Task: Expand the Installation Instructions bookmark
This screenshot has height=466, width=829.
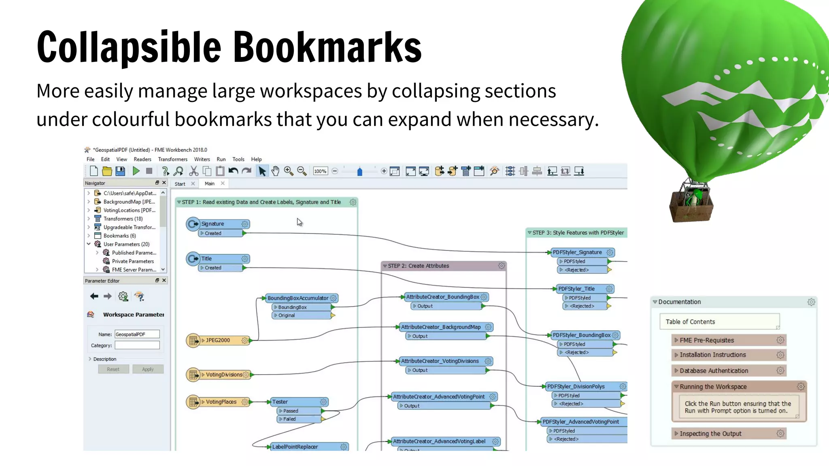Action: 676,355
